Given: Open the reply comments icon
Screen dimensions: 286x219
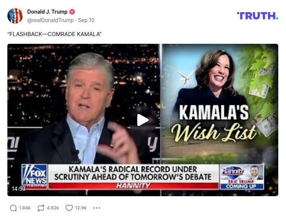Looking at the screenshot, I should pyautogui.click(x=13, y=208).
